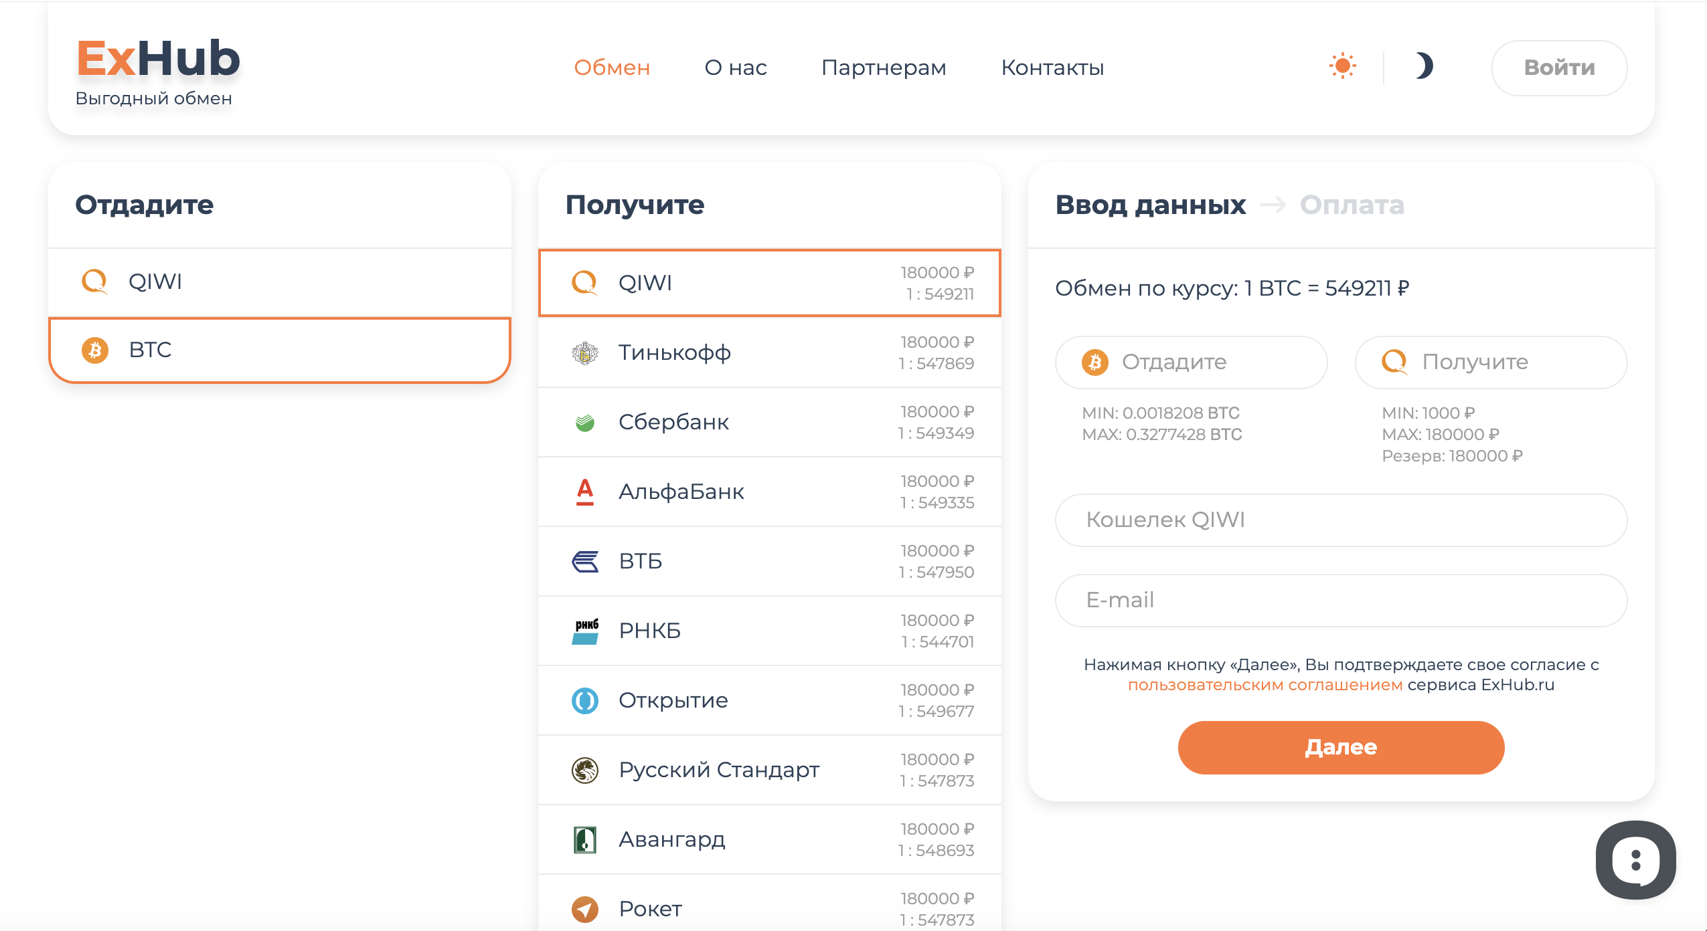
Task: Click QIWI icon in Получите amount field
Action: pos(1394,363)
